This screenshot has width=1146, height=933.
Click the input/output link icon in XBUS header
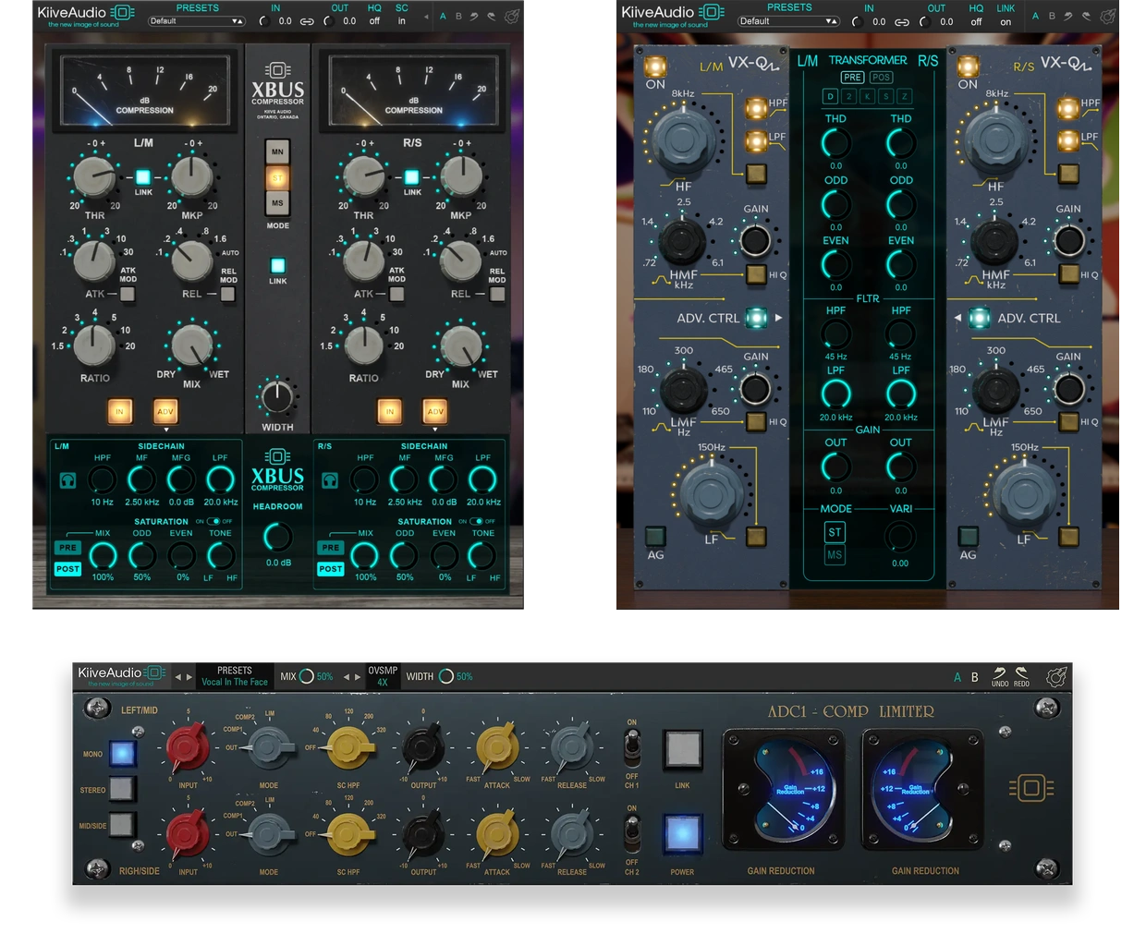point(306,20)
